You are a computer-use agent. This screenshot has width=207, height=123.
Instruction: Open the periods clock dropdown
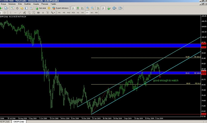pos(115,8)
